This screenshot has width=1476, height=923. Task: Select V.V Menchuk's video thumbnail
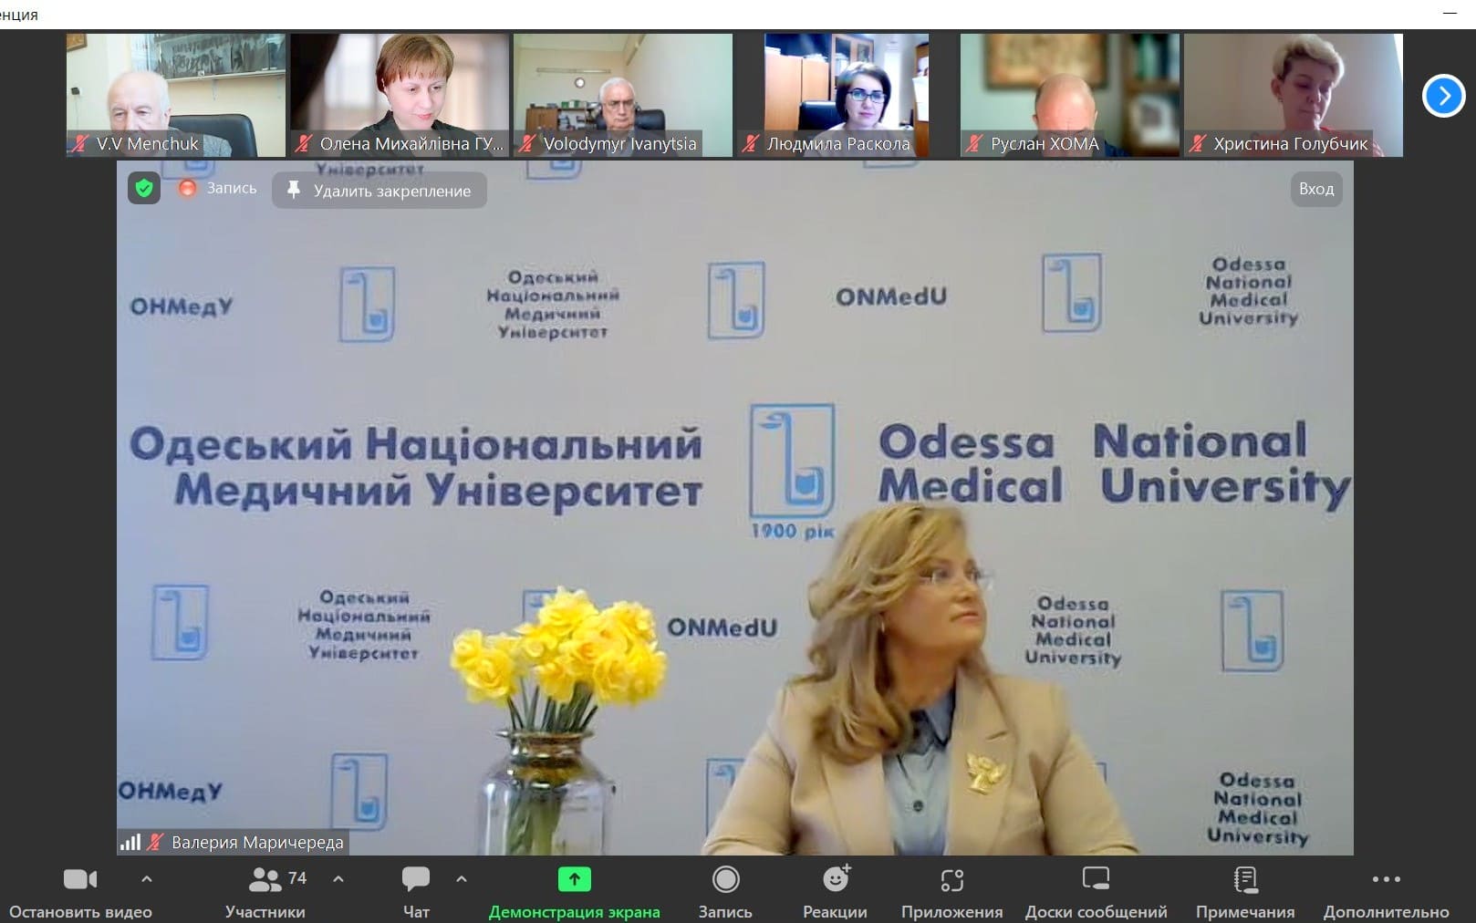[x=176, y=95]
